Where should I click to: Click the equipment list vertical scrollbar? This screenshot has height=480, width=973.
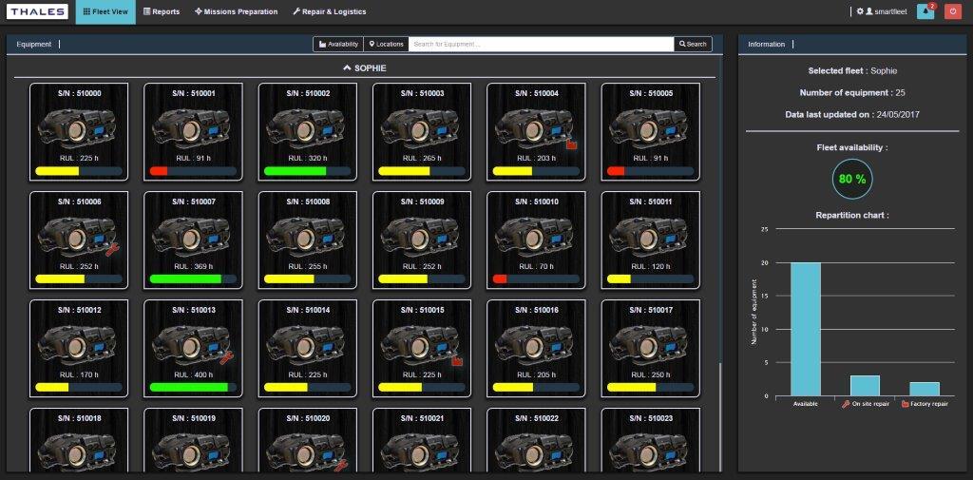pyautogui.click(x=720, y=416)
